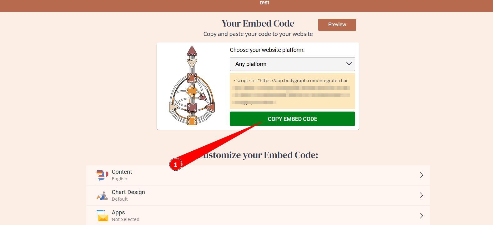Expand the Content row chevron
Screen dimensions: 493x225
(421, 175)
